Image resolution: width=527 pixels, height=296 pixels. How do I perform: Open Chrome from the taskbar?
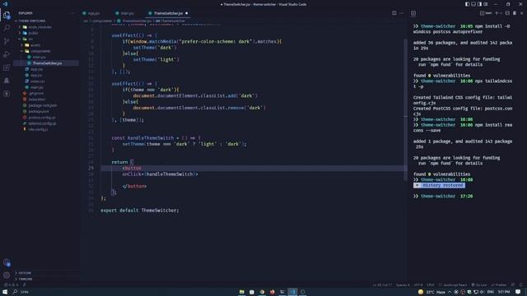click(262, 292)
